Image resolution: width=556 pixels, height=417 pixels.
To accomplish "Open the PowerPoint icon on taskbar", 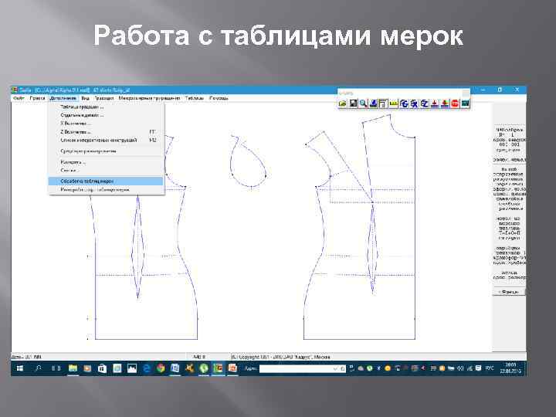I will [x=232, y=369].
